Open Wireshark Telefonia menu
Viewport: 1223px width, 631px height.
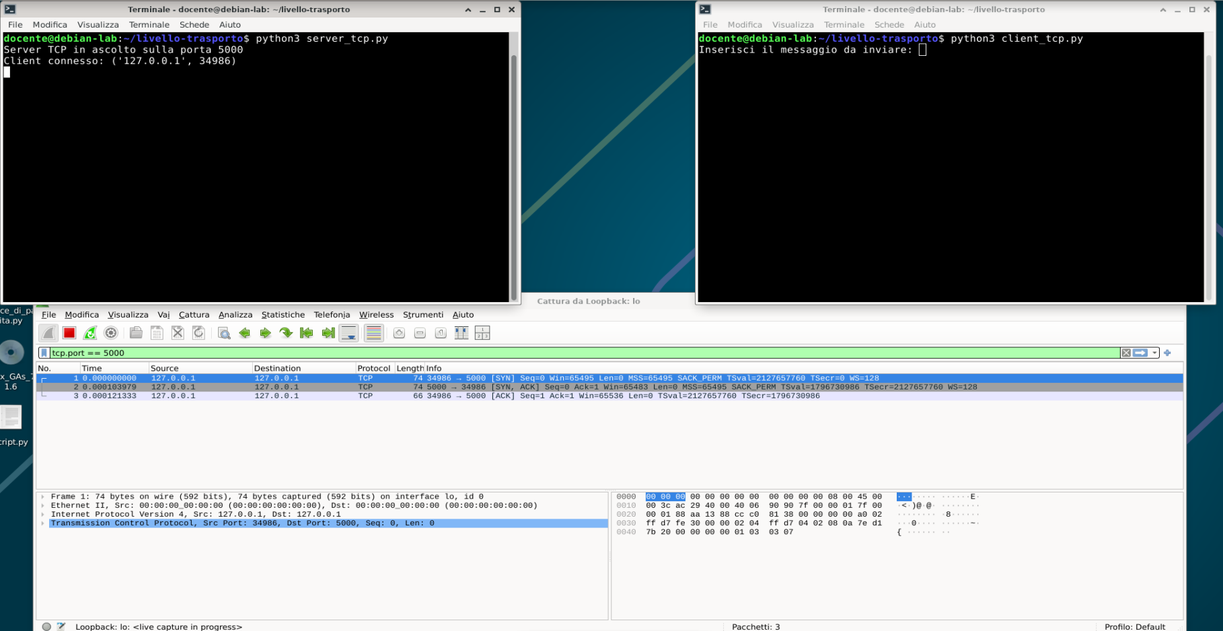click(x=332, y=315)
